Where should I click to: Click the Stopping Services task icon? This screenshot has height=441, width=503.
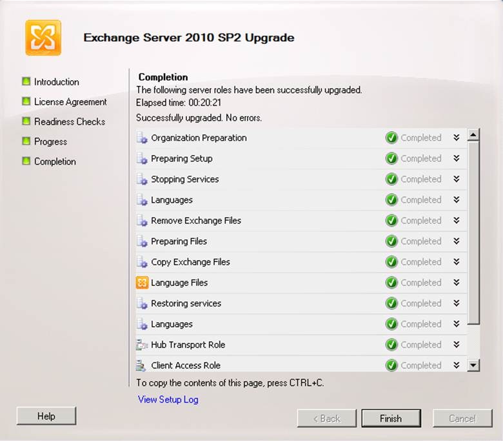(x=142, y=179)
